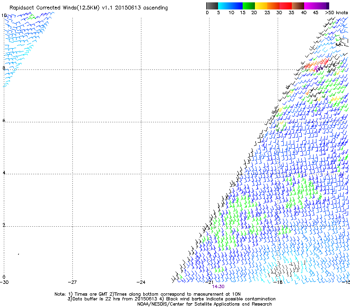Screen dimensions: 350x307
Task: Click the gray 0-5 knots legend swatch
Action: pyautogui.click(x=212, y=6)
